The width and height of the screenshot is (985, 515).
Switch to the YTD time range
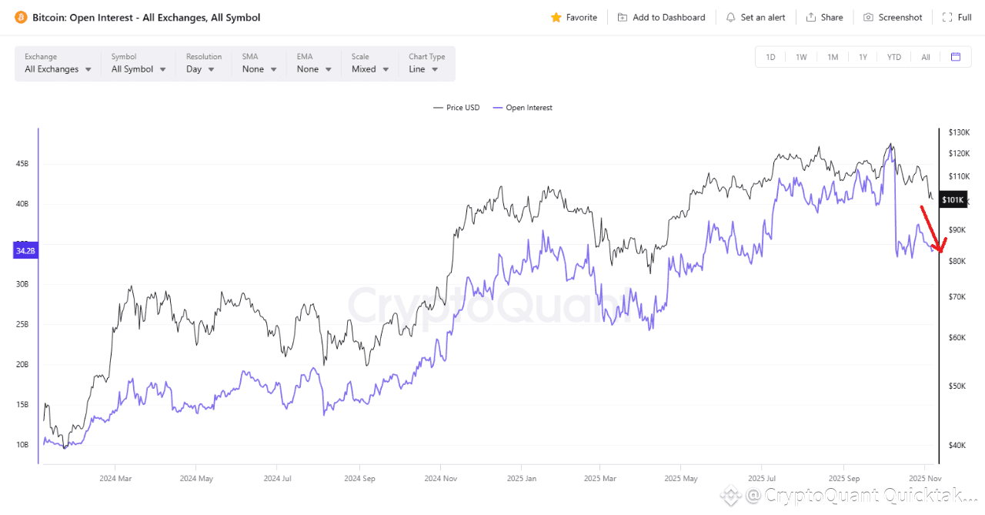click(893, 57)
